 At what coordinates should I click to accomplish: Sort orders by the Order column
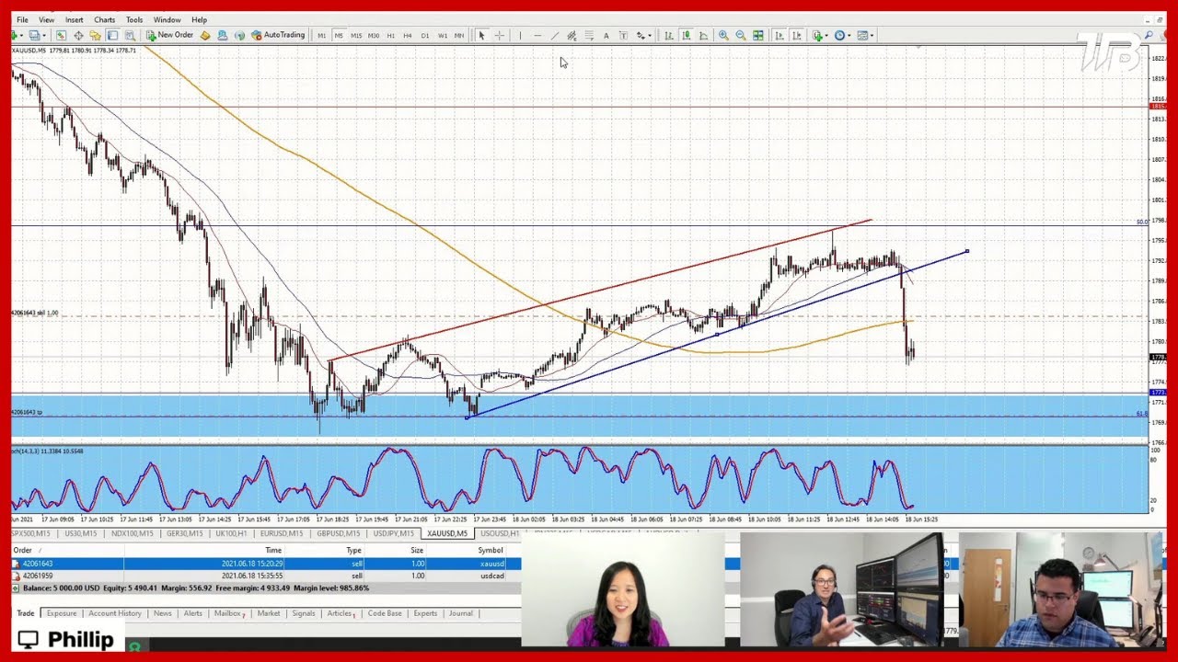pos(22,550)
